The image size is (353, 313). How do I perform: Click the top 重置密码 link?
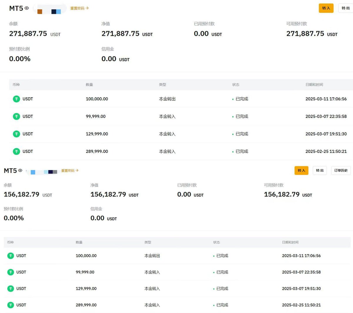[x=77, y=8]
